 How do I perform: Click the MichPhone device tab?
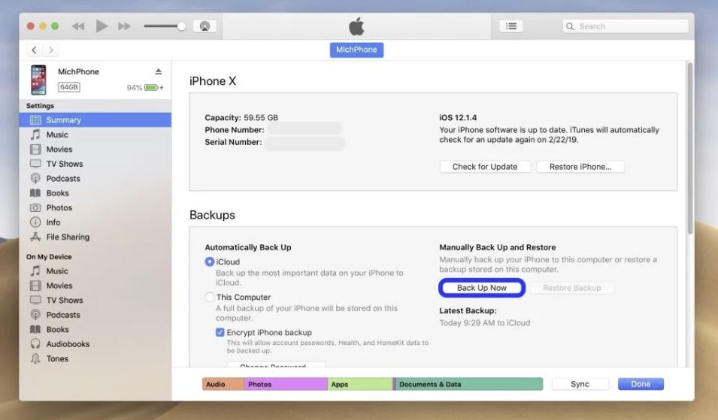[x=356, y=50]
